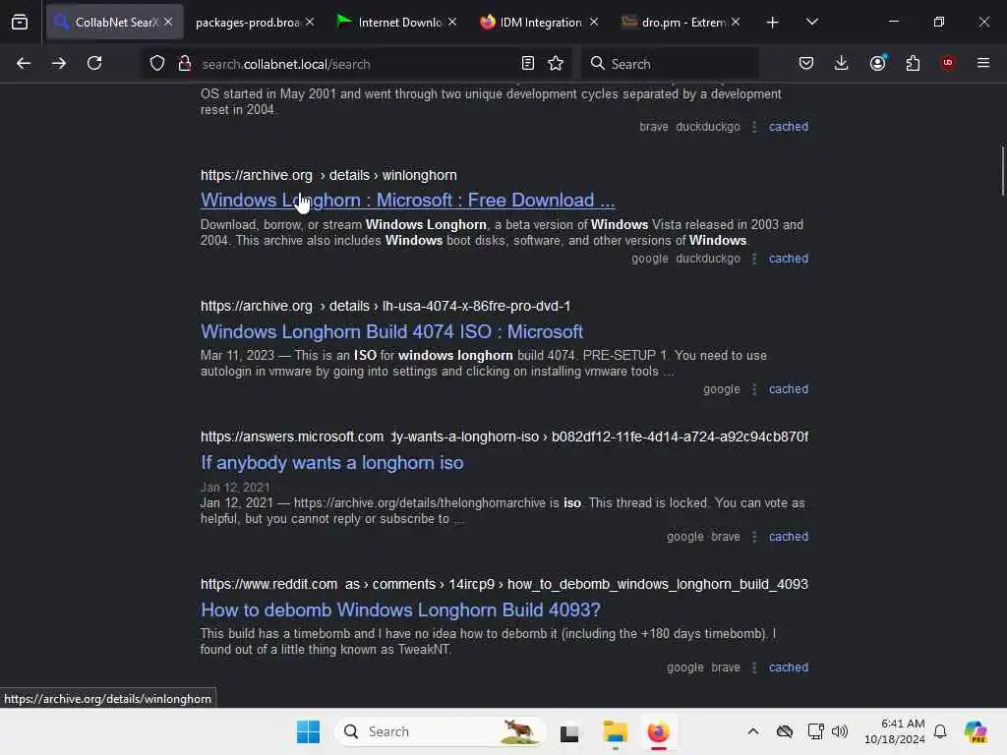Show hidden system tray icons
This screenshot has width=1007, height=755.
(753, 731)
